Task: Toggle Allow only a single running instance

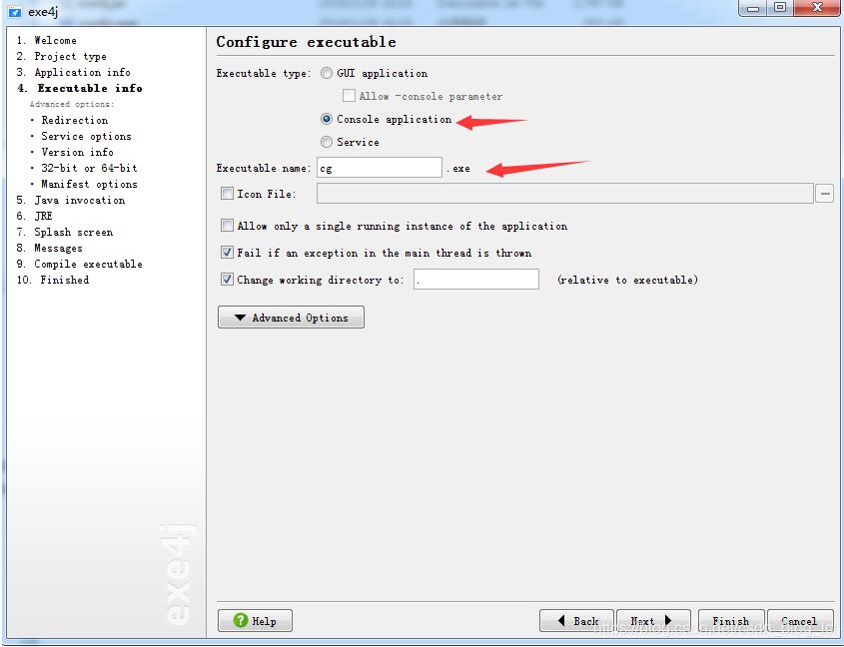Action: (227, 226)
